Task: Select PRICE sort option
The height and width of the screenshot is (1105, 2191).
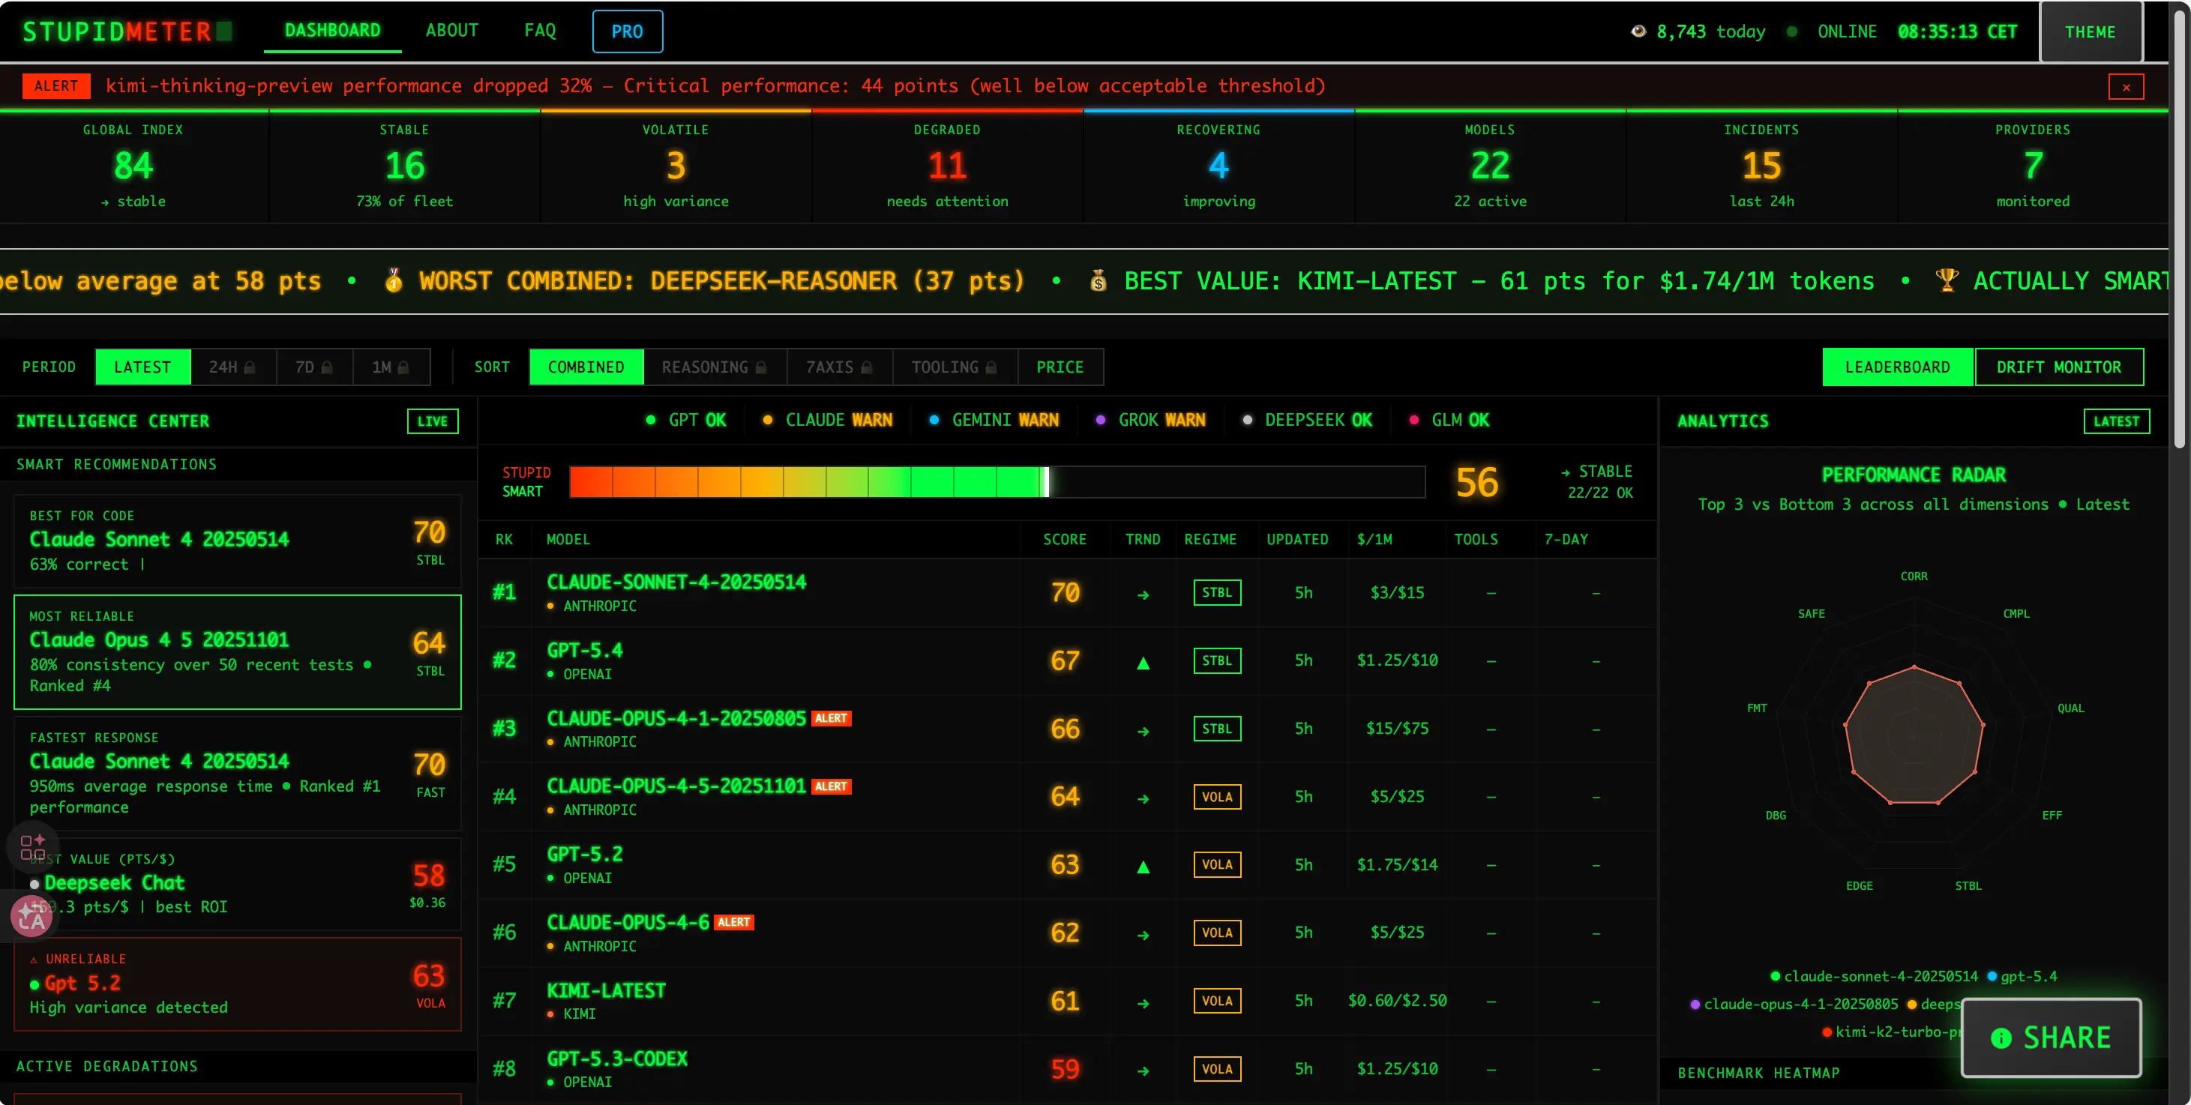Action: point(1059,367)
